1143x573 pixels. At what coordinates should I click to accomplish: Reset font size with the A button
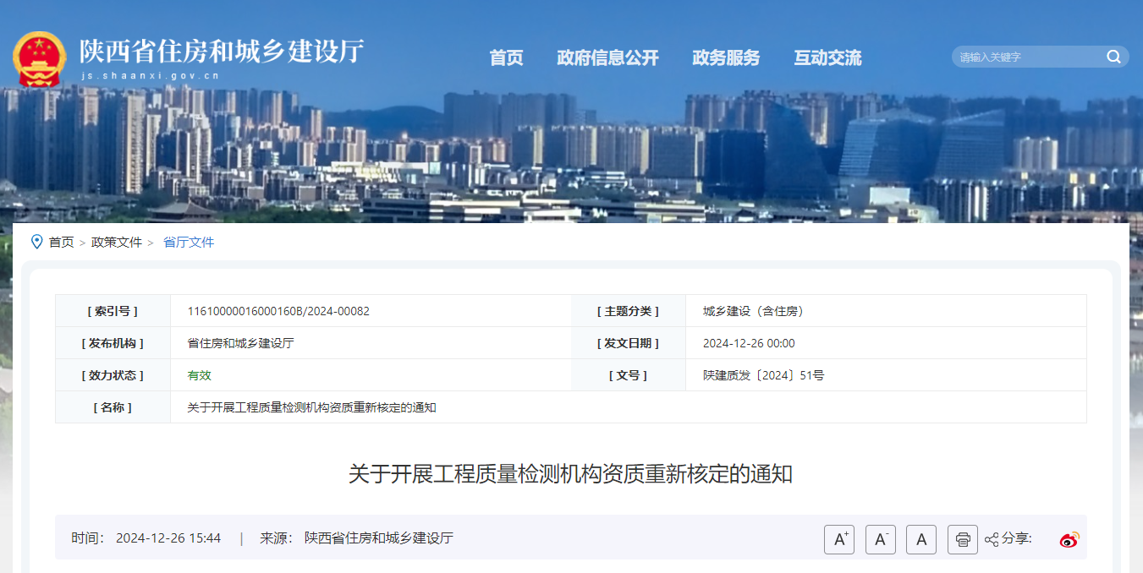pyautogui.click(x=921, y=539)
